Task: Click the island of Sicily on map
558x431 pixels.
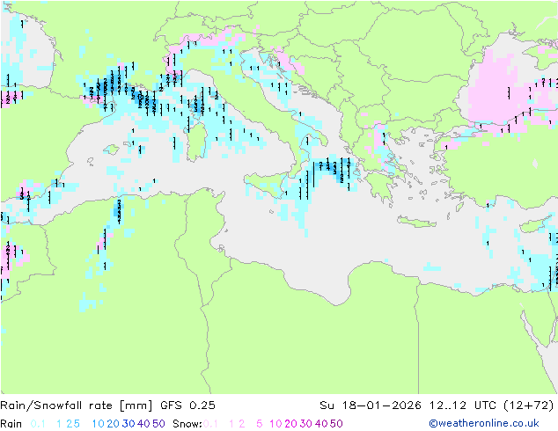Action: pyautogui.click(x=266, y=186)
